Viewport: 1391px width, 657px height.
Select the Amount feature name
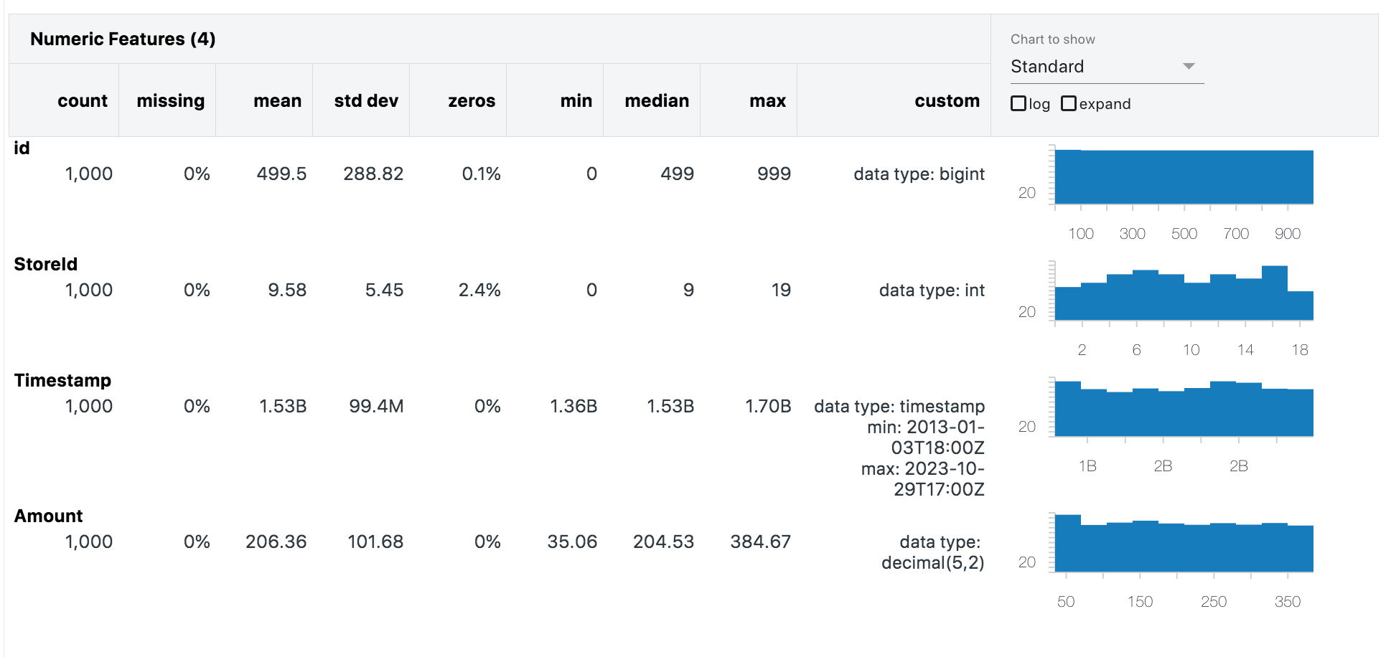pyautogui.click(x=48, y=516)
